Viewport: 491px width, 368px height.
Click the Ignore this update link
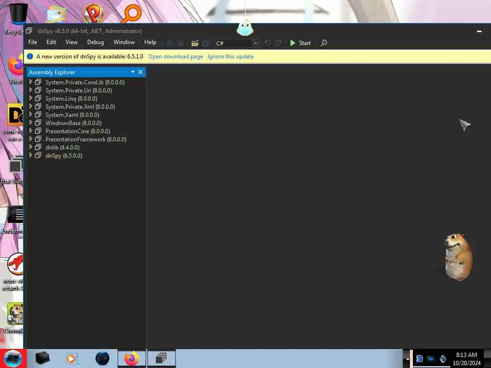coord(231,57)
